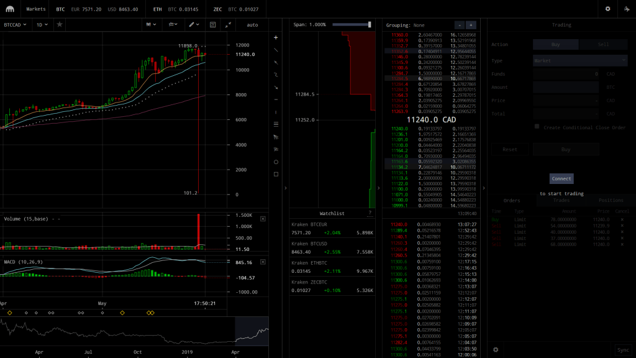
Task: Switch to the Positions tab
Action: [611, 200]
